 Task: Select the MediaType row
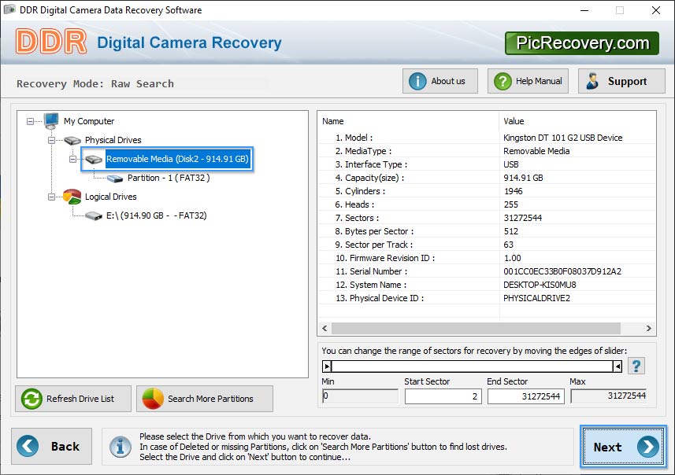[x=487, y=151]
